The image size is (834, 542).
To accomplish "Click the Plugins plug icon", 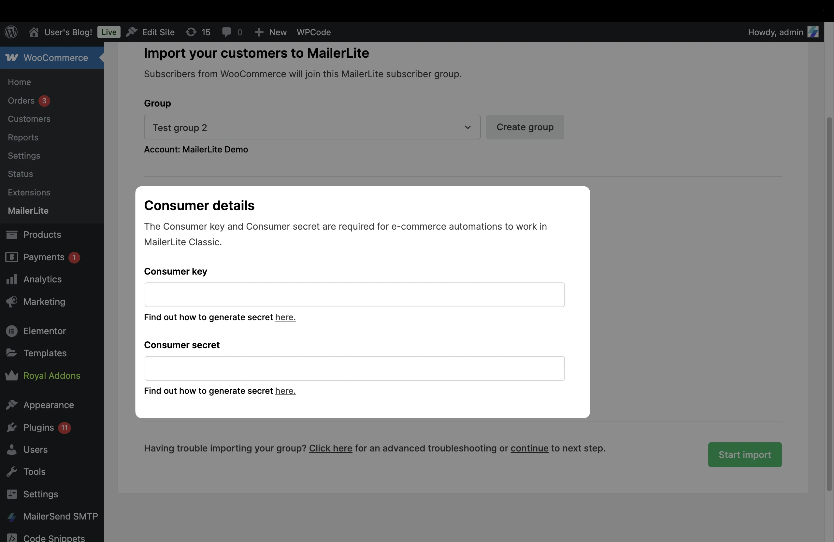I will point(11,427).
